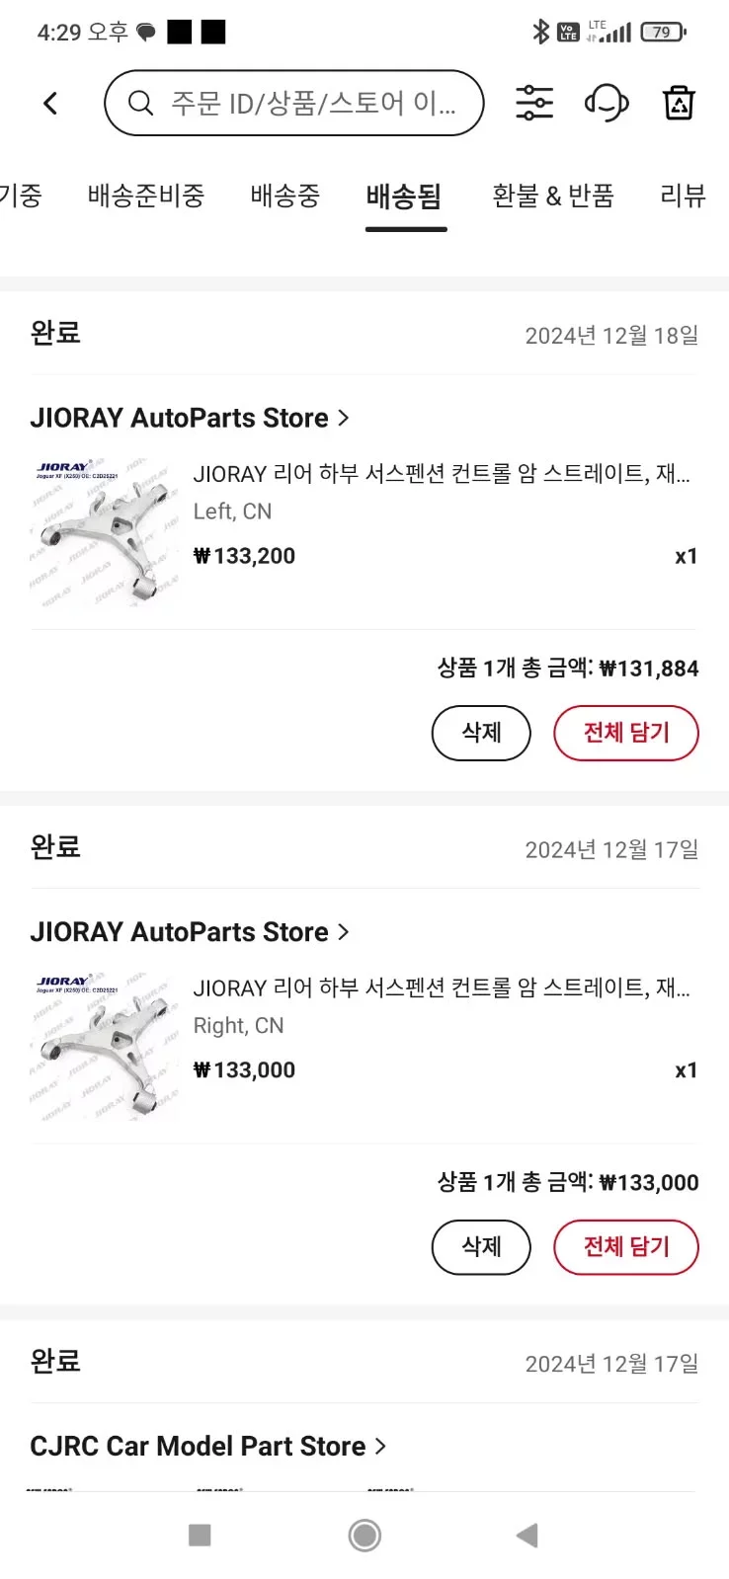This screenshot has width=729, height=1579.
Task: Switch to 배송중 tab
Action: click(285, 196)
